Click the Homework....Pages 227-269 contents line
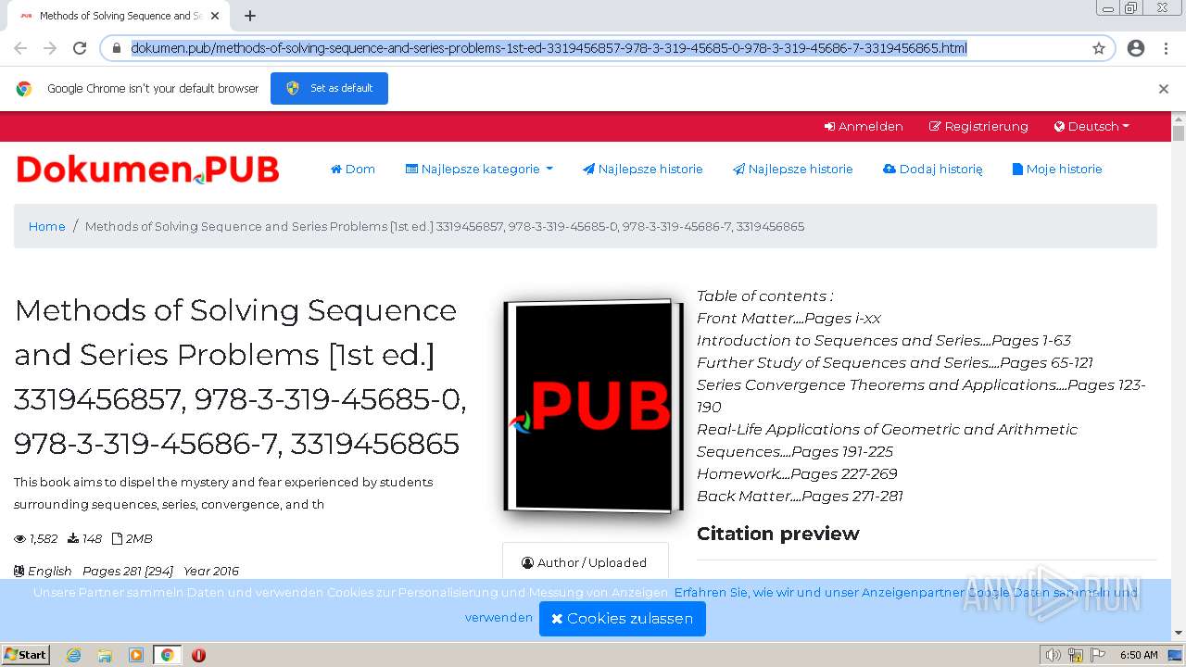 (797, 474)
